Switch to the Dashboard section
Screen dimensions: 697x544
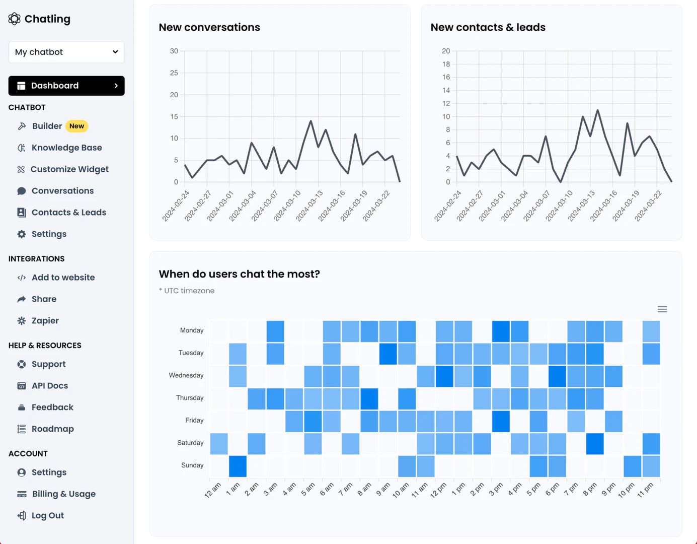coord(55,86)
